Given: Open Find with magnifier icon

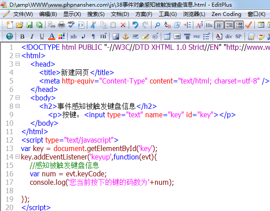Looking at the screenshot, I should [157, 25].
